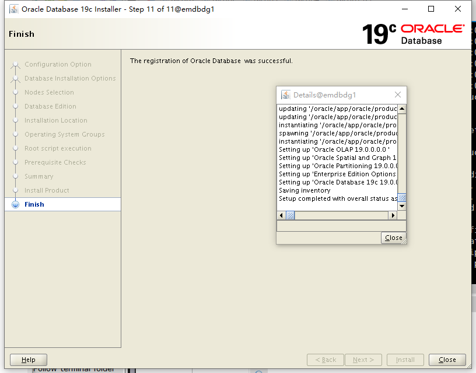Select the Install Product step
Image resolution: width=476 pixels, height=373 pixels.
[x=47, y=190]
